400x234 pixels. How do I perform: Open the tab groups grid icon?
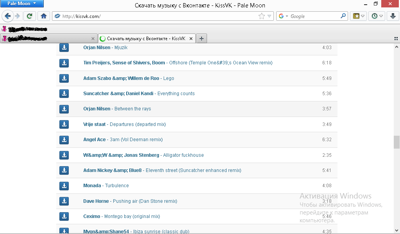[x=396, y=39]
